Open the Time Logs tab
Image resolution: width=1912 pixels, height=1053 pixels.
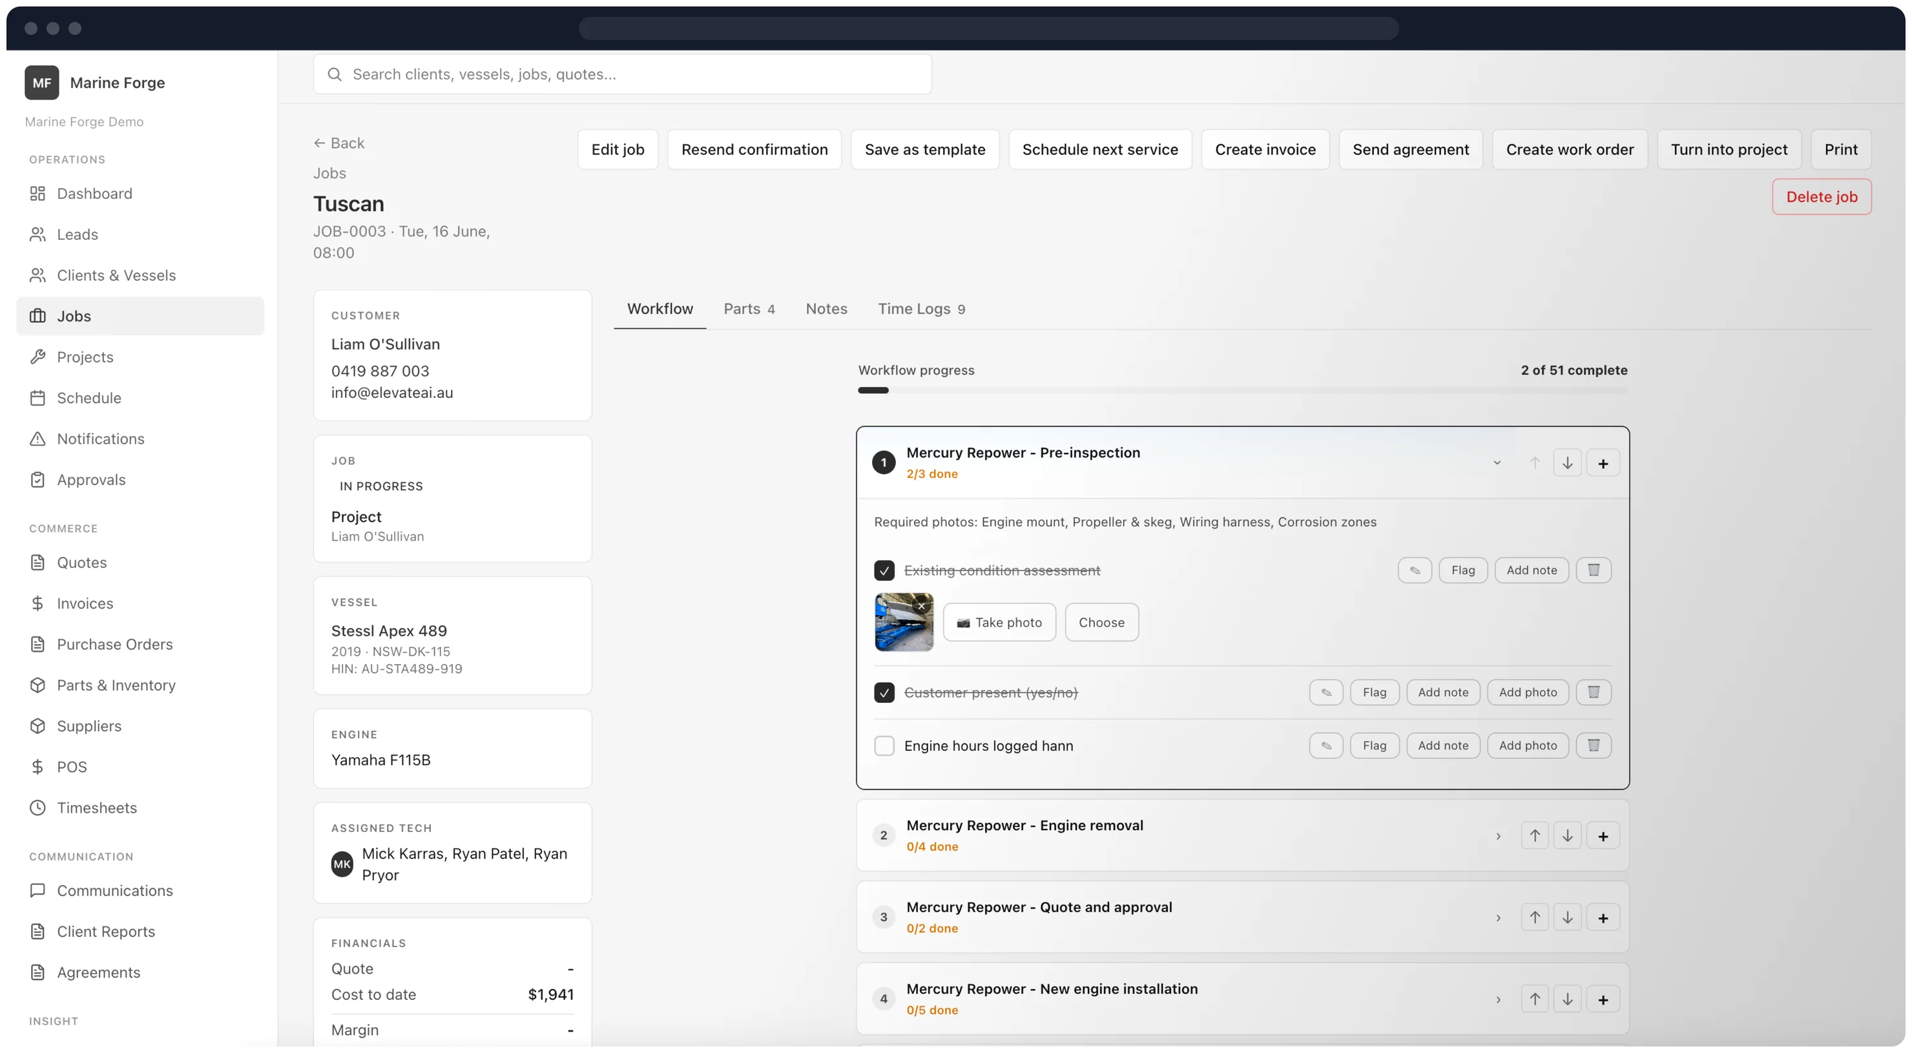[921, 309]
